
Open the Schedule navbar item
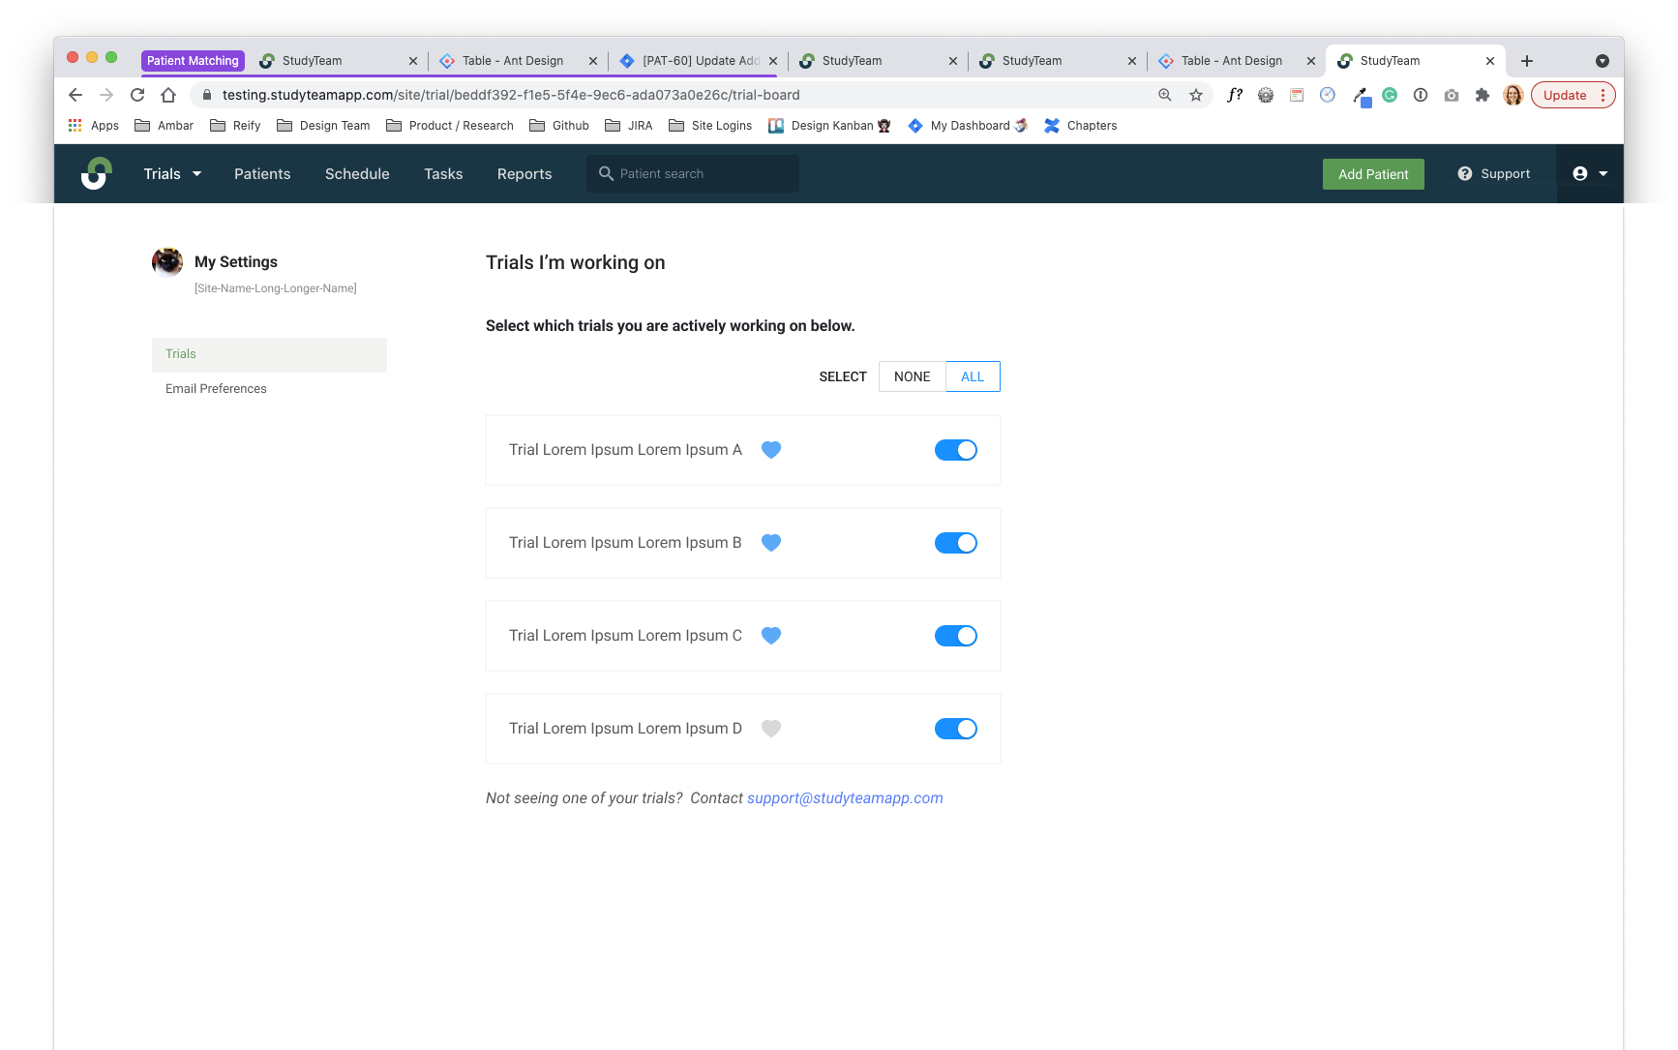pyautogui.click(x=357, y=174)
